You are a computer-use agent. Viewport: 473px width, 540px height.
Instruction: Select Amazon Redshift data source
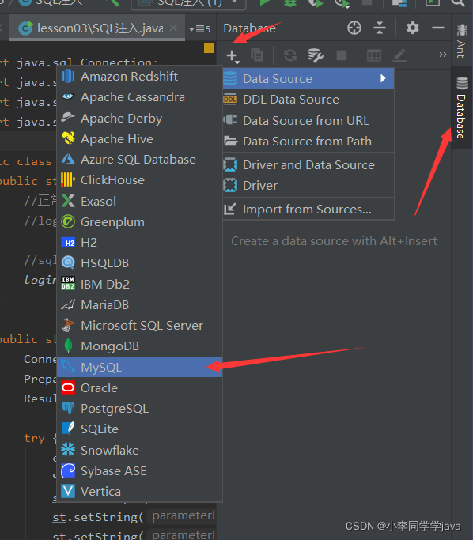[x=139, y=76]
